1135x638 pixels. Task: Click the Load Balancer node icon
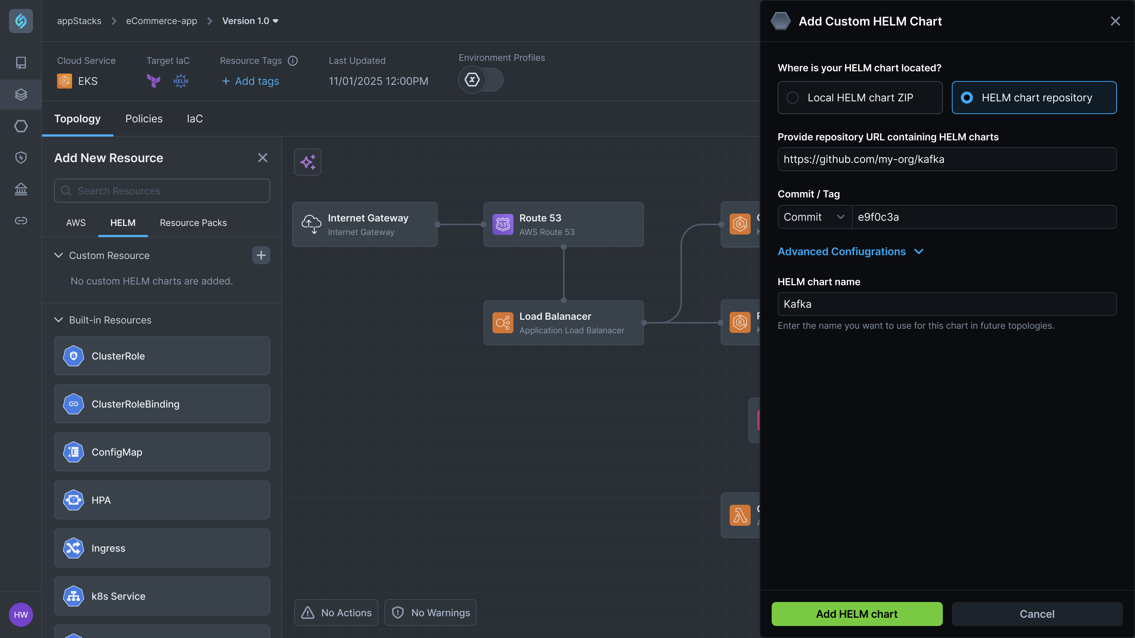(503, 323)
